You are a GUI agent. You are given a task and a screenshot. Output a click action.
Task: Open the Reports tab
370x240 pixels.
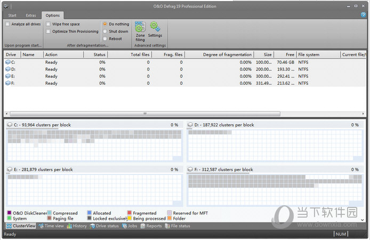pos(151,226)
